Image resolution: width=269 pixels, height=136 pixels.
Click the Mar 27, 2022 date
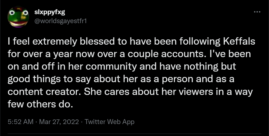coord(59,122)
